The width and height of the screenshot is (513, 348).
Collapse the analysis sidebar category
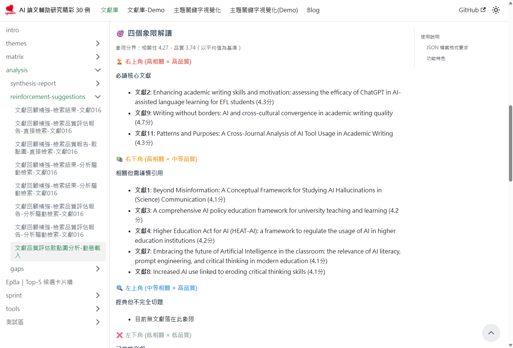(x=98, y=70)
